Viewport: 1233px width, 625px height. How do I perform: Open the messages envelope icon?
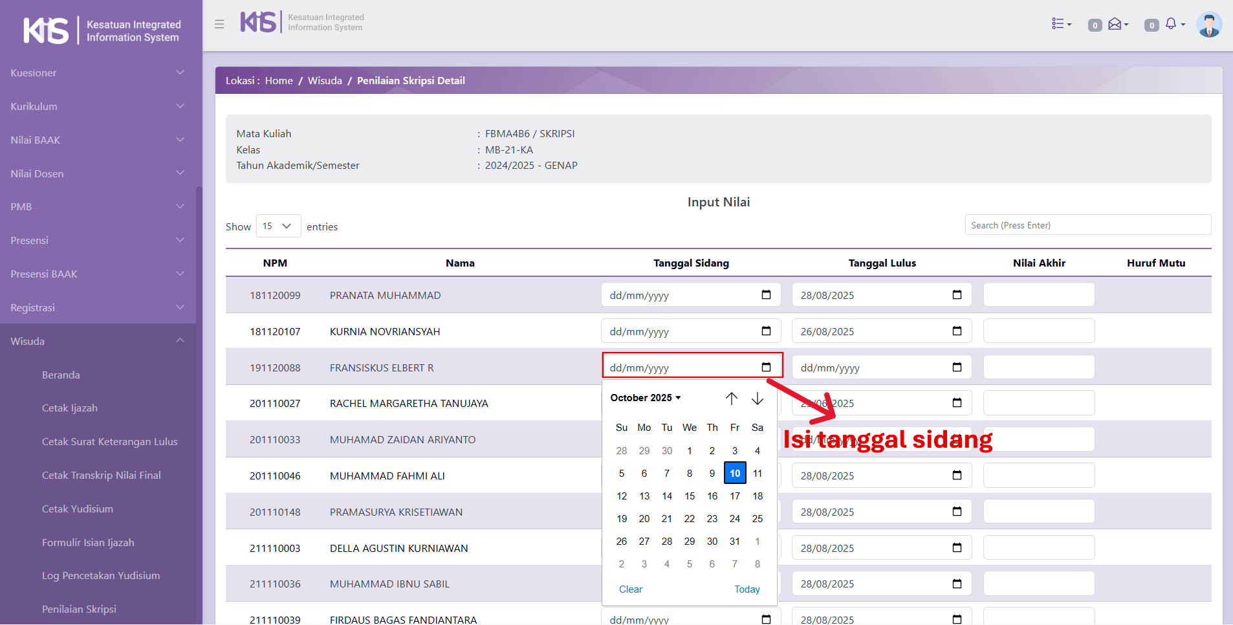(x=1117, y=24)
